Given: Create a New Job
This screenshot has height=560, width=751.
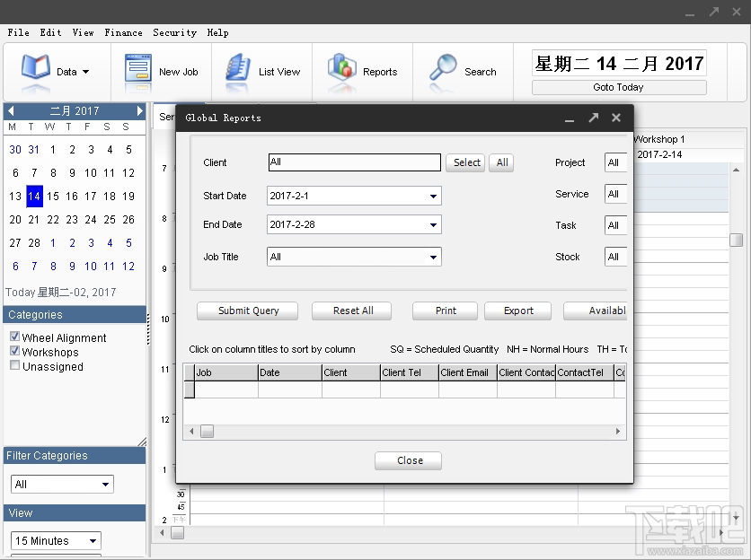Looking at the screenshot, I should click(164, 73).
